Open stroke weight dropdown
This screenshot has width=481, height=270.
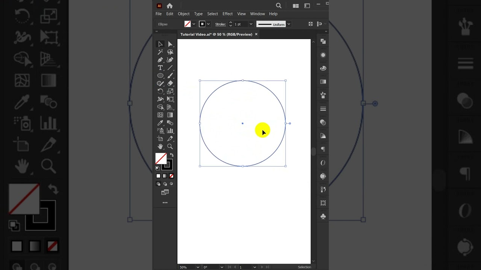click(x=251, y=24)
